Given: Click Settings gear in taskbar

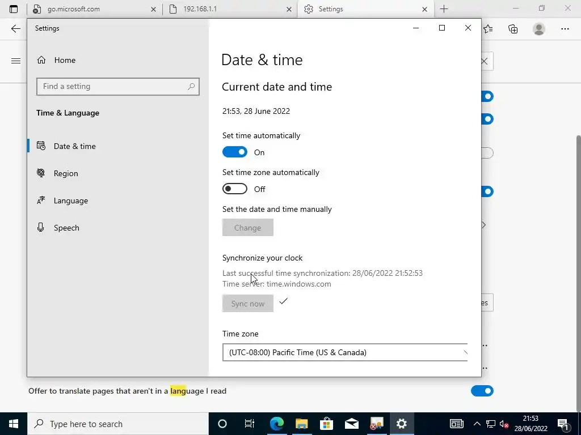Looking at the screenshot, I should [401, 424].
